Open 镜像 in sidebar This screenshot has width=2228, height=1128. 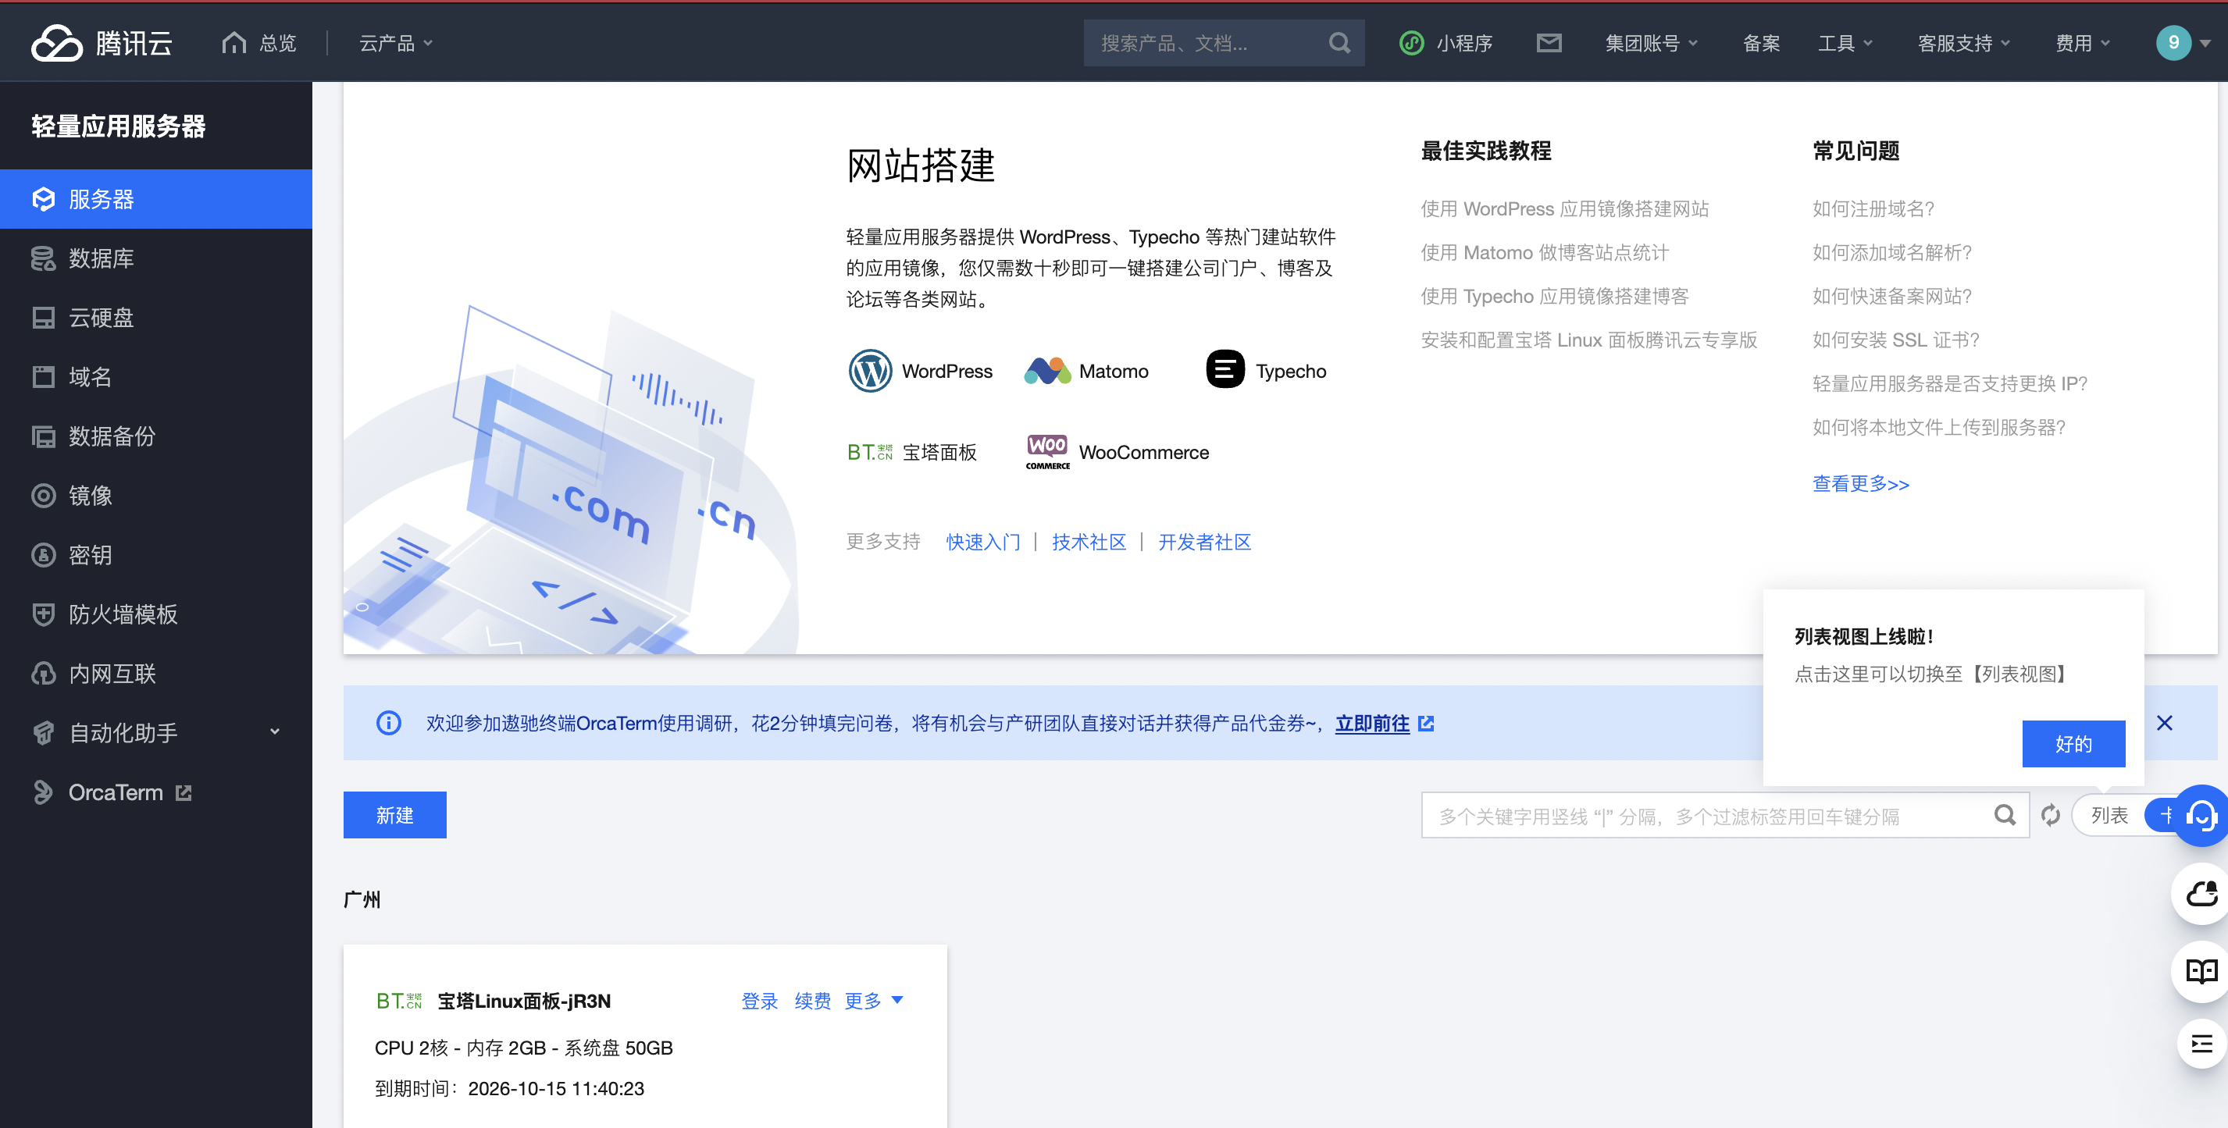pos(155,495)
